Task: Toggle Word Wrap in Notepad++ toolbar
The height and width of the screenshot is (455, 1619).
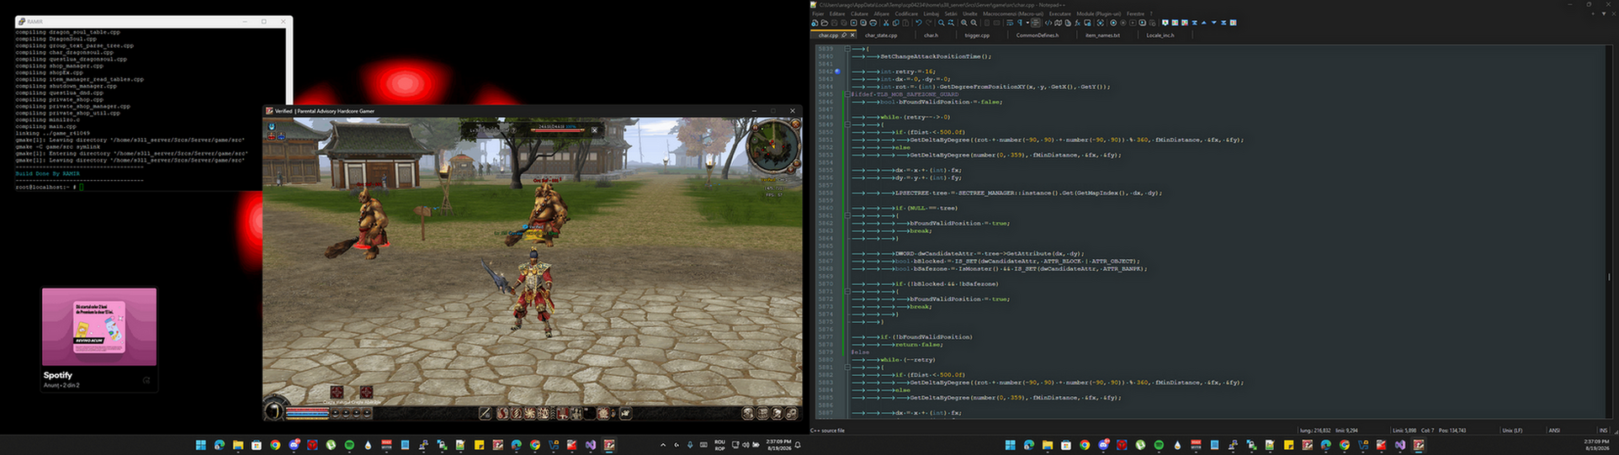Action: pyautogui.click(x=1010, y=23)
